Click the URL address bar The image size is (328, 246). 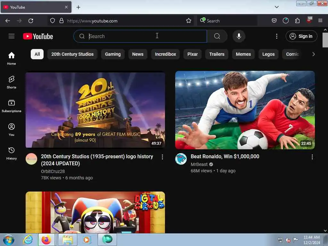(x=120, y=21)
